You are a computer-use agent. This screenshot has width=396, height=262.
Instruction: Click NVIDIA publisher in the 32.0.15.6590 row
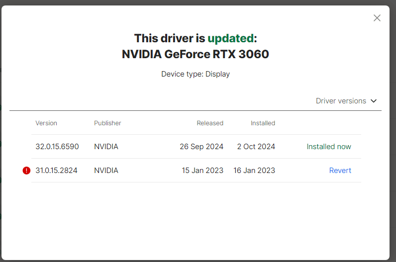(x=106, y=147)
